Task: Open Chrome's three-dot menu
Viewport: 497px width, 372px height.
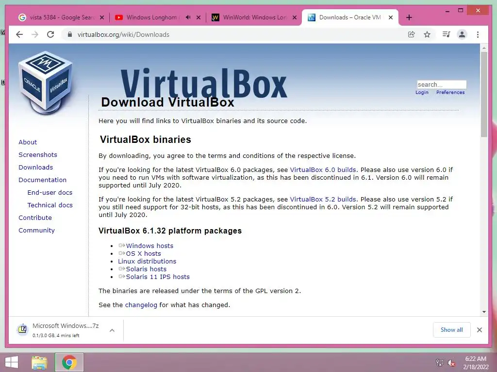Action: pos(478,34)
